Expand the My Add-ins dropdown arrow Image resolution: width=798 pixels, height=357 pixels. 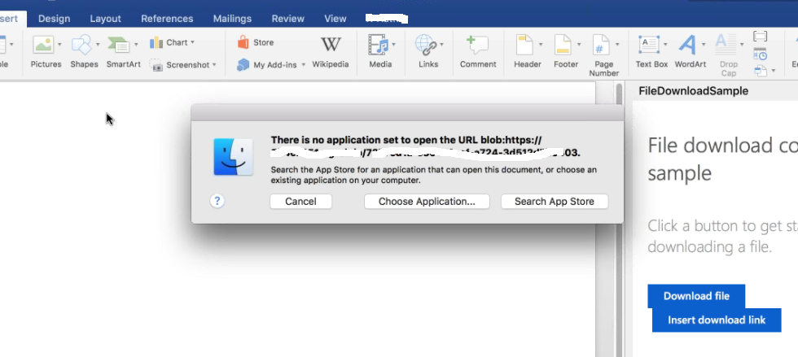pos(303,65)
